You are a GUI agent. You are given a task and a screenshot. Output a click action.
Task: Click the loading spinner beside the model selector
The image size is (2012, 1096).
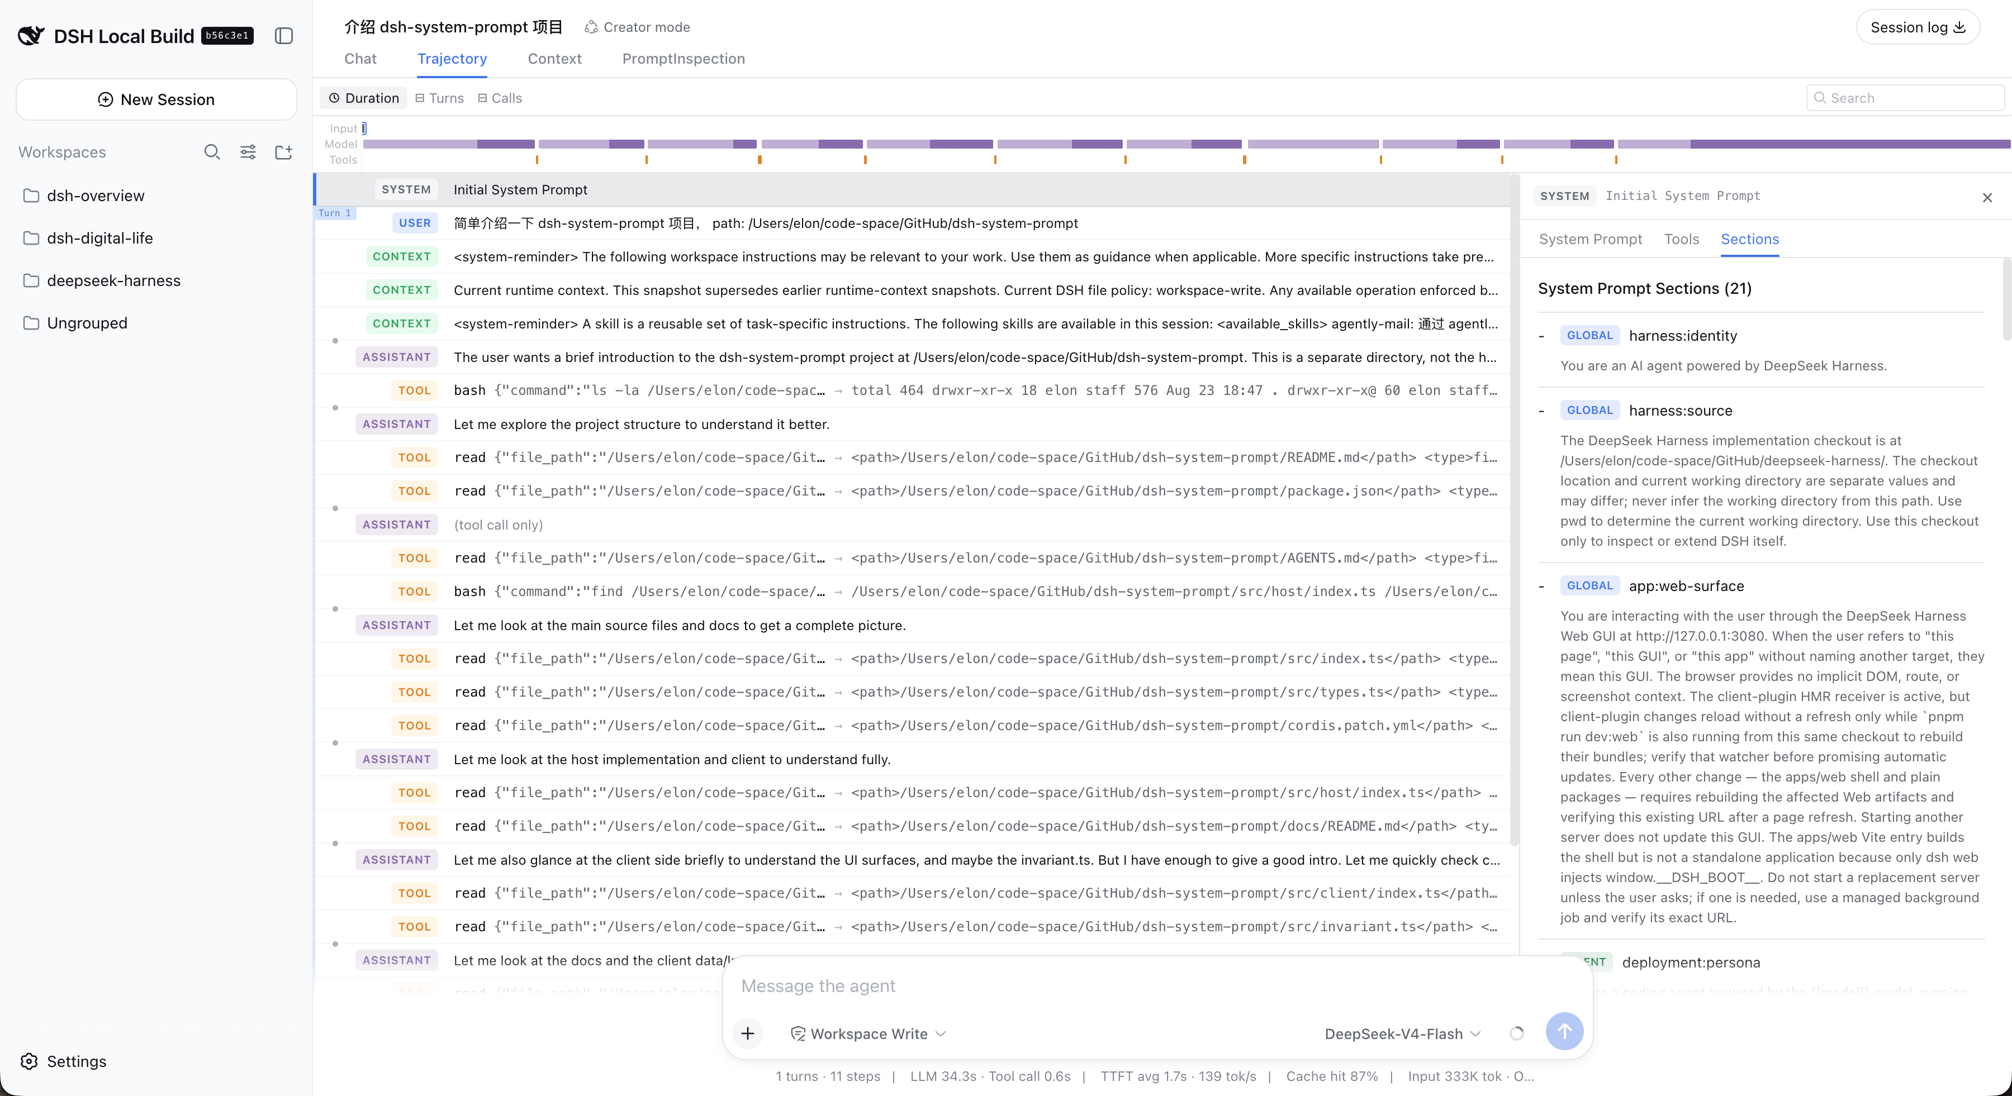point(1517,1033)
